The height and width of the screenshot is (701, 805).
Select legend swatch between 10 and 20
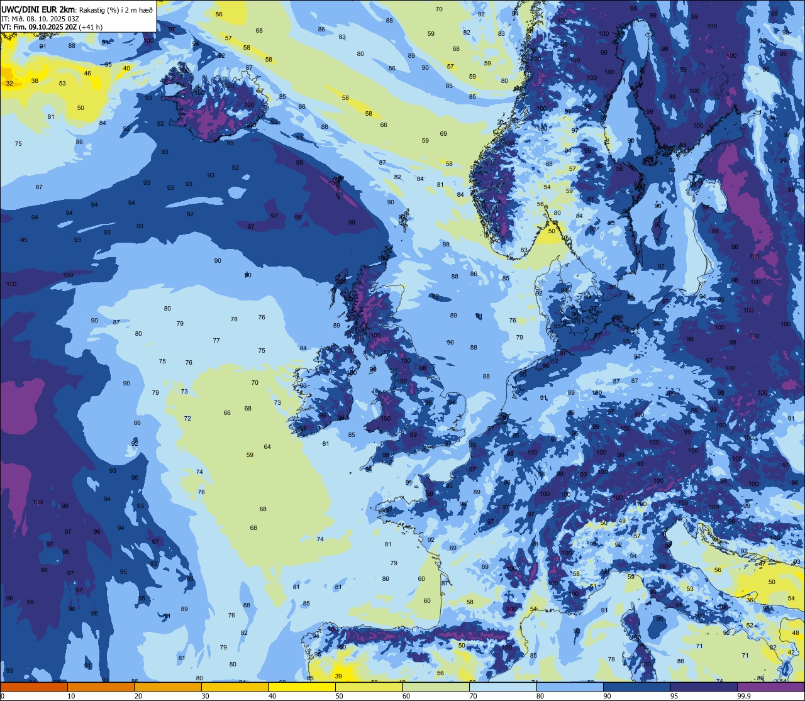point(101,687)
